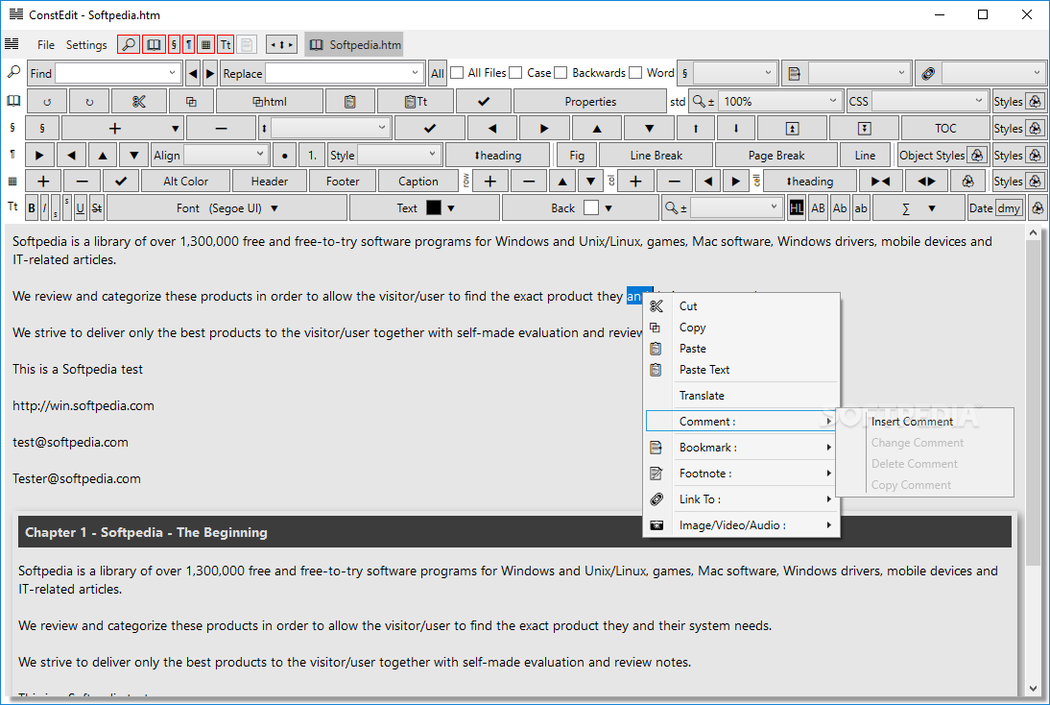This screenshot has width=1050, height=705.
Task: Click the white Back color swatch
Action: pyautogui.click(x=590, y=207)
